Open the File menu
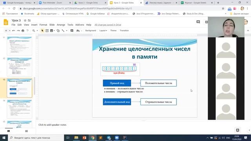Image resolution: width=251 pixels, height=141 pixels. click(13, 25)
